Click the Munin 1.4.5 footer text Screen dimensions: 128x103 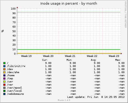(x=64, y=100)
